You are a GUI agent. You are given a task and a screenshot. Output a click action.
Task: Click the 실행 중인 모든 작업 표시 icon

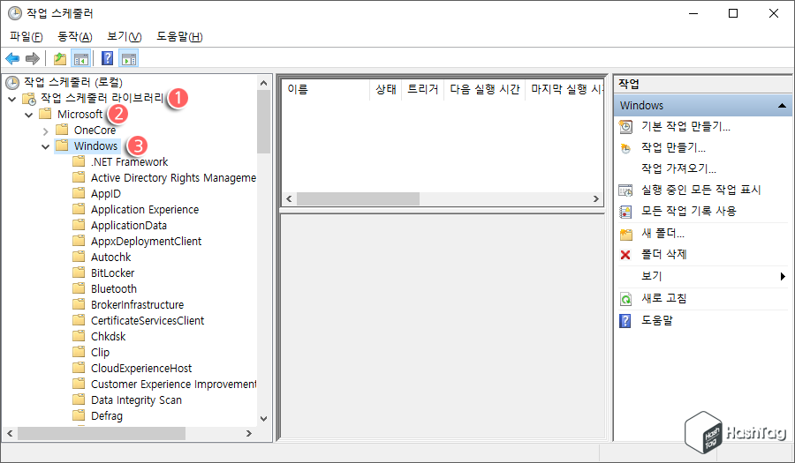[625, 190]
